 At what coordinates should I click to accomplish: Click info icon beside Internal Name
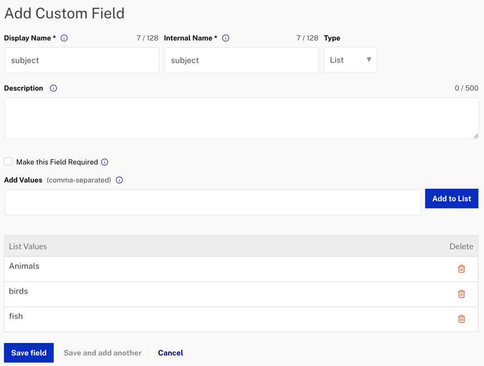point(225,38)
